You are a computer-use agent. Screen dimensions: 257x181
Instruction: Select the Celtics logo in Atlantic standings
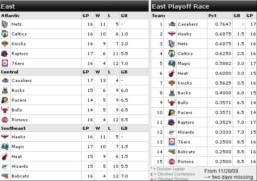click(5, 34)
